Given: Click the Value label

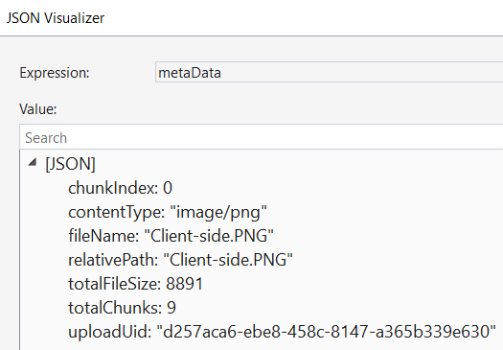Looking at the screenshot, I should pyautogui.click(x=38, y=109).
